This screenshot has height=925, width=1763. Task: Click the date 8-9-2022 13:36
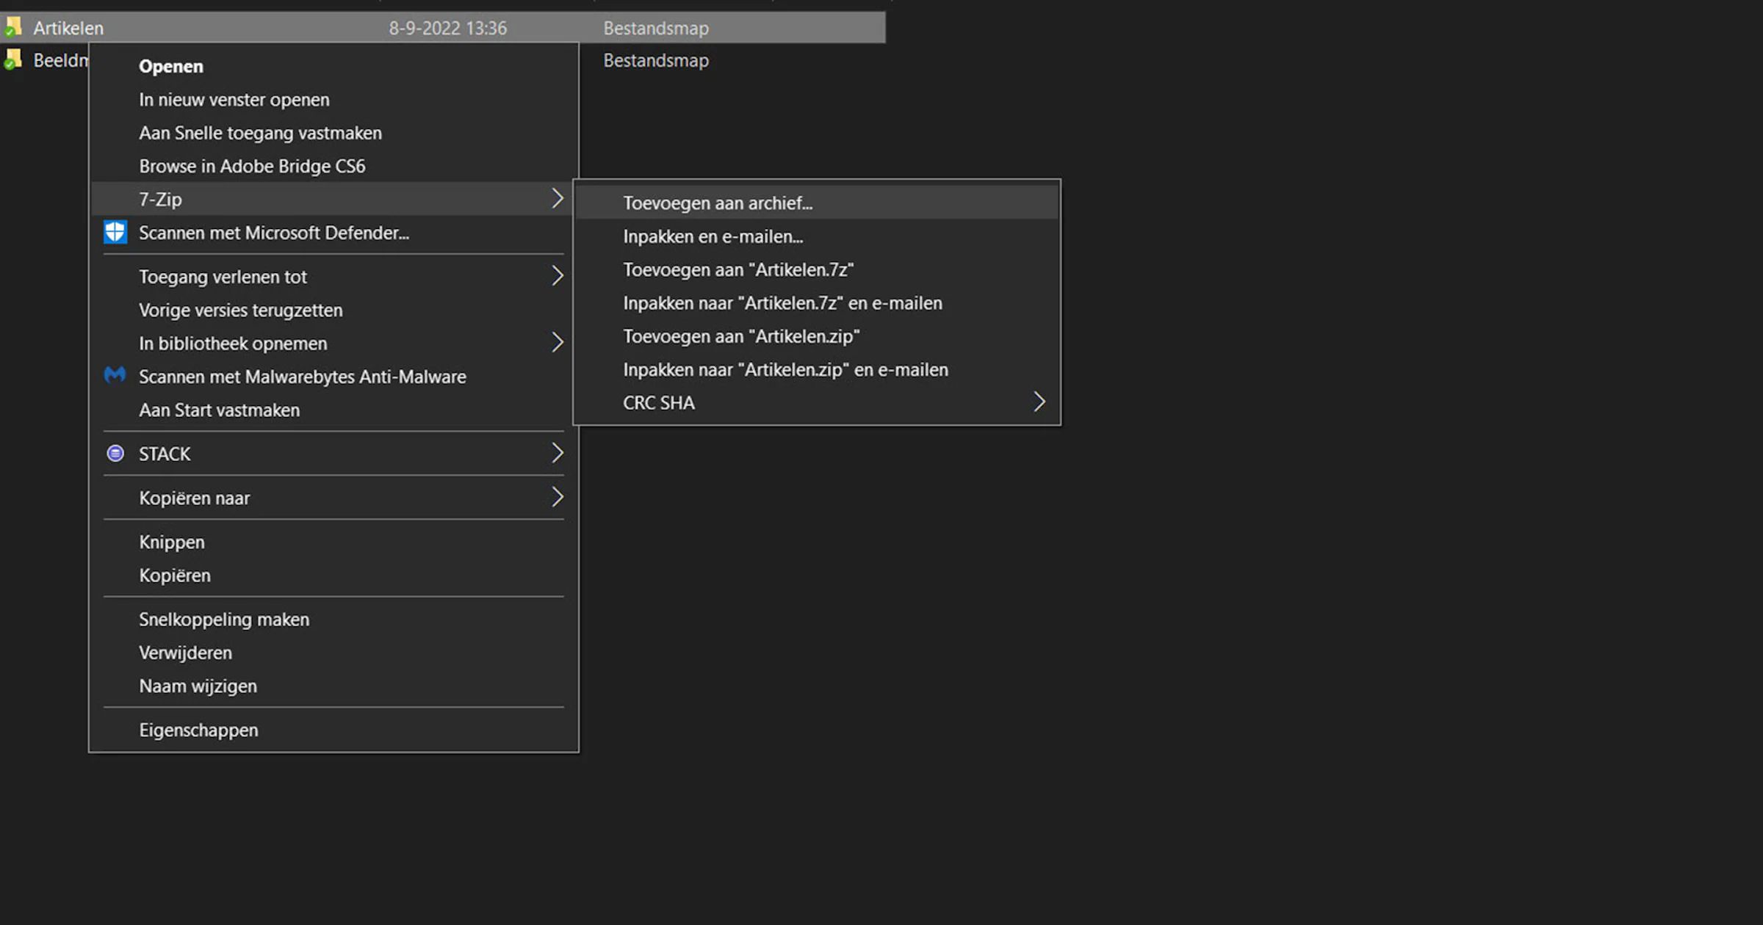click(447, 28)
